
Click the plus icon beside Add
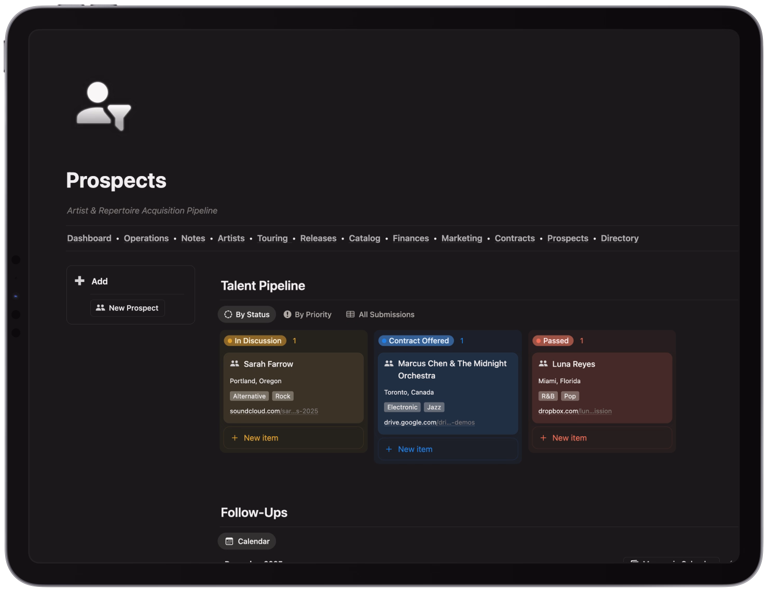[x=79, y=281]
